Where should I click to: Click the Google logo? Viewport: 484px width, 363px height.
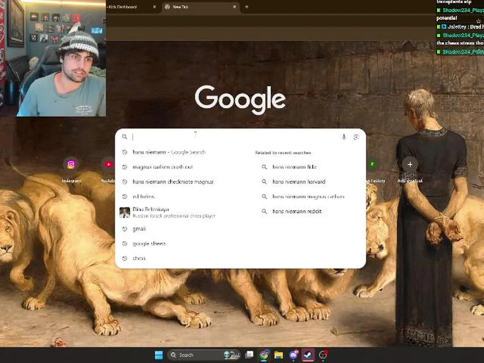pos(240,99)
